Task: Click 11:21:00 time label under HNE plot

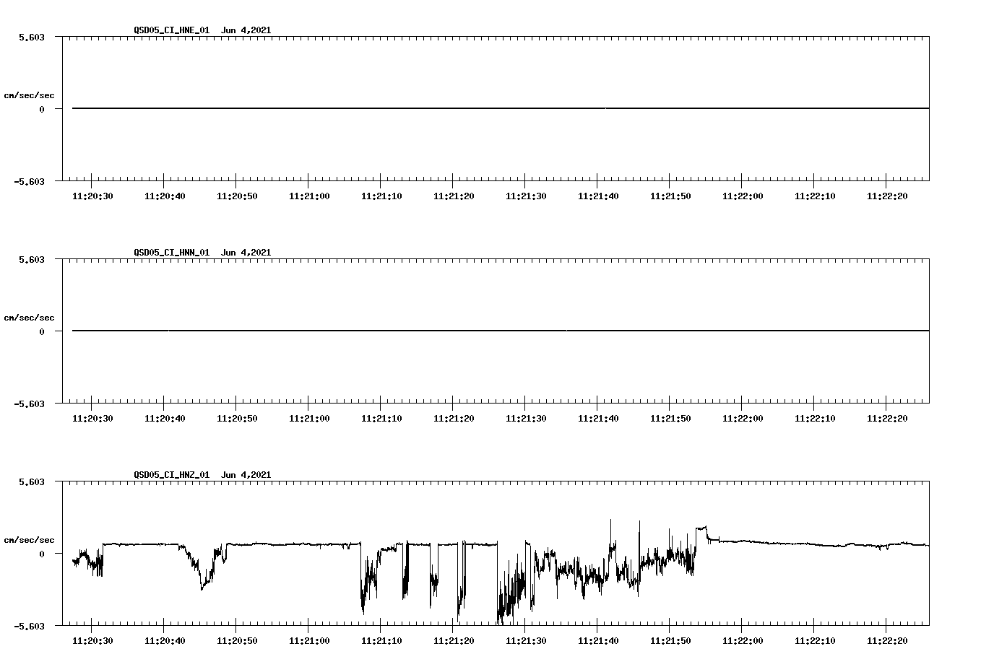Action: (x=309, y=196)
